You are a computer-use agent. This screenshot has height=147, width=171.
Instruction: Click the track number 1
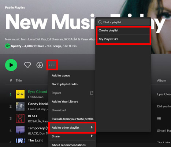point(11,94)
